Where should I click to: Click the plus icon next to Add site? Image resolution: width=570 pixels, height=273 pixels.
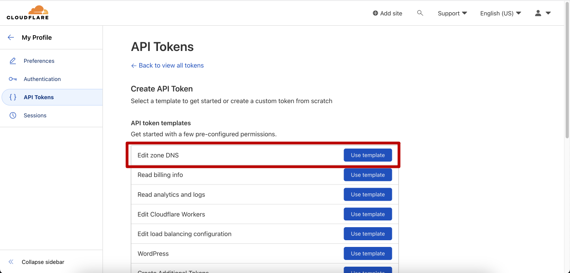tap(375, 13)
